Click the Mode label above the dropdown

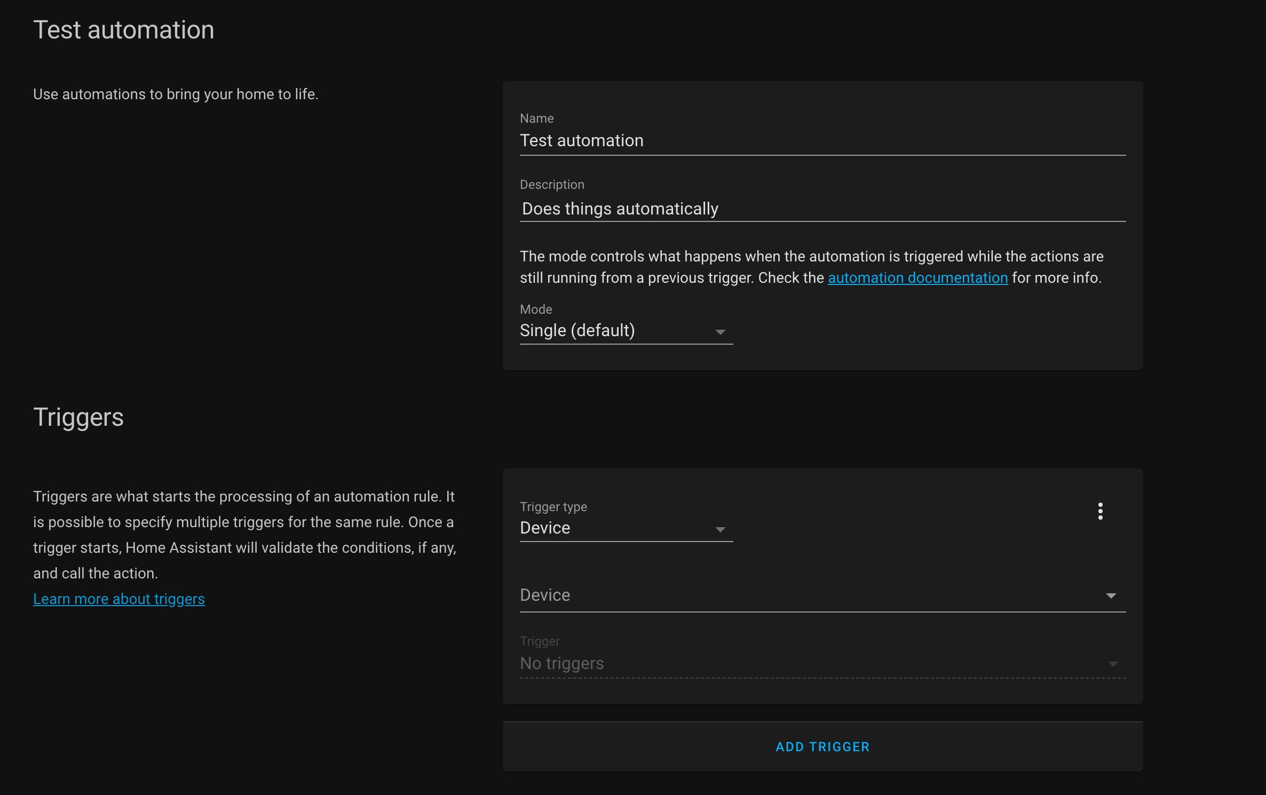click(x=536, y=309)
